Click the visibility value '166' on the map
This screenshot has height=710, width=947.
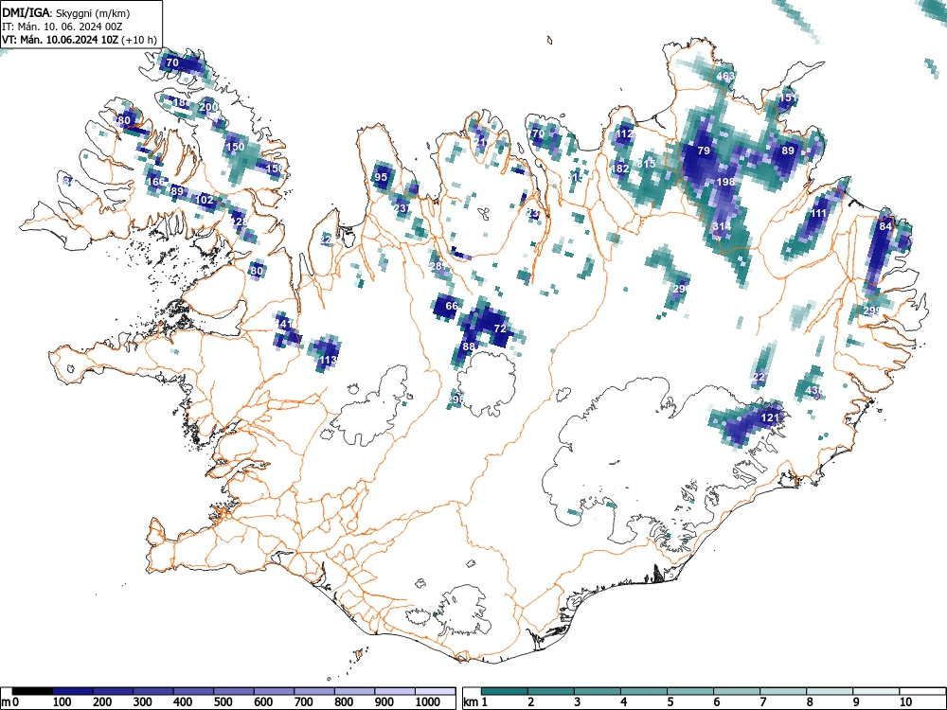coord(156,181)
